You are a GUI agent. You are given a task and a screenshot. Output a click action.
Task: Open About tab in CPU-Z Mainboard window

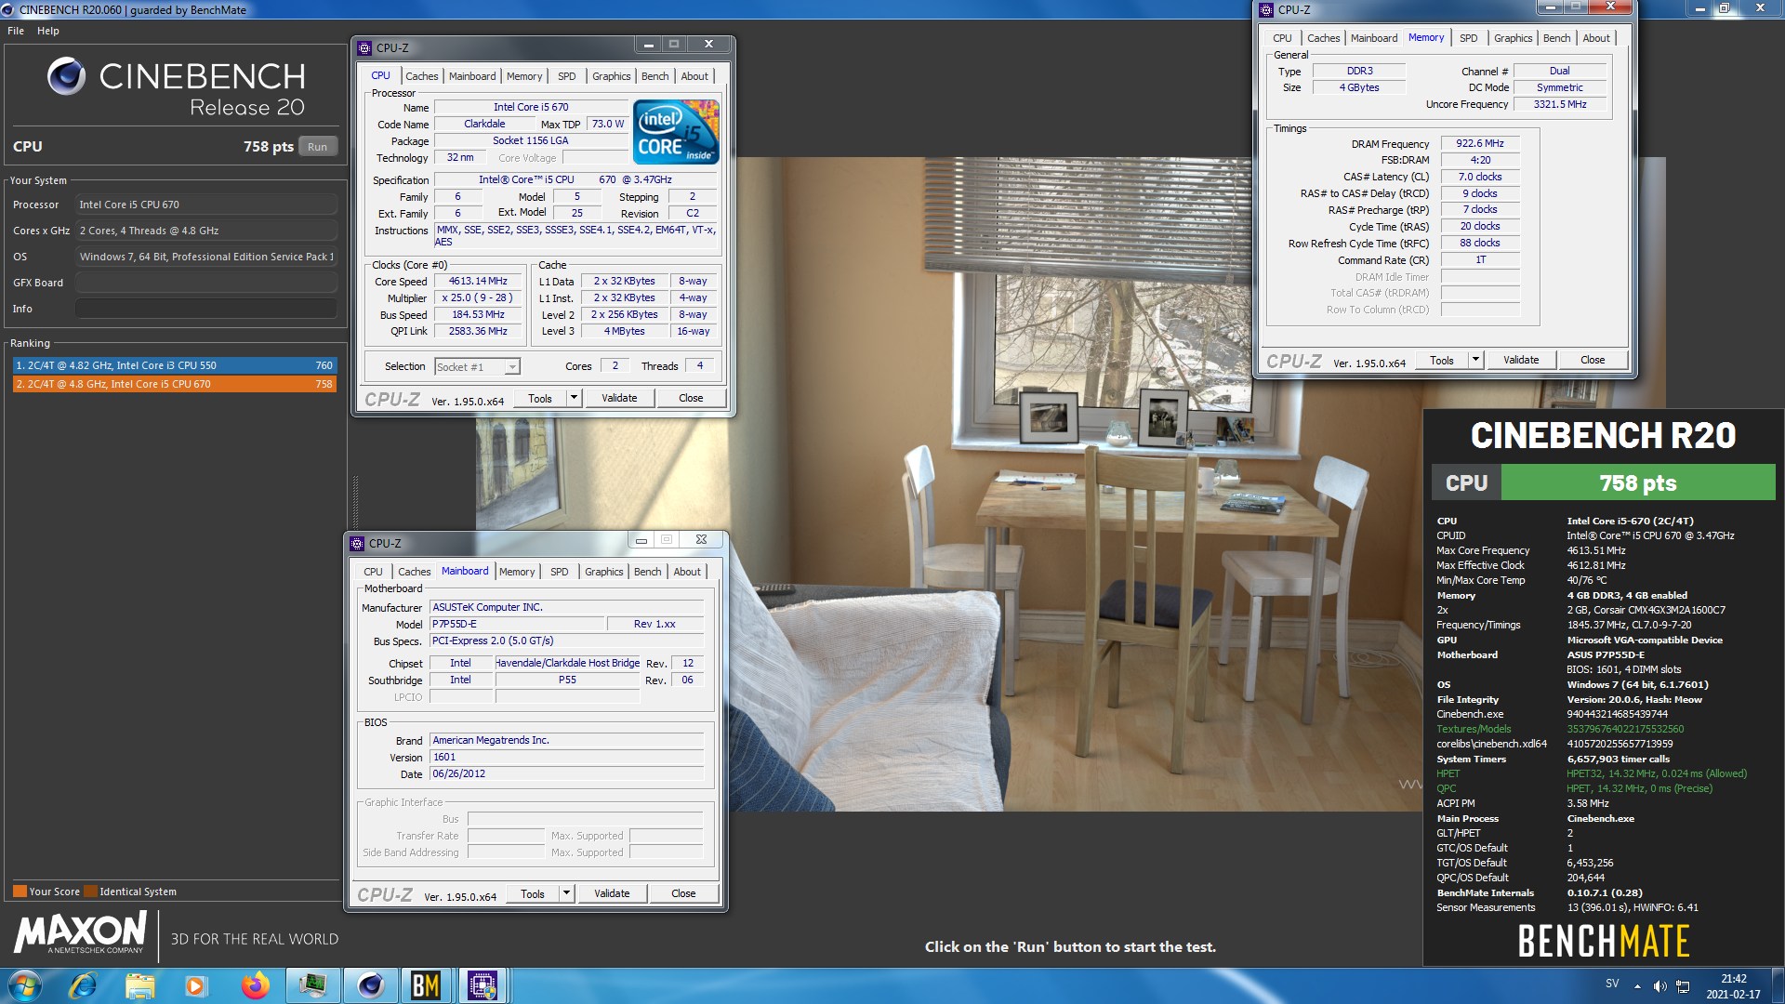pyautogui.click(x=687, y=572)
